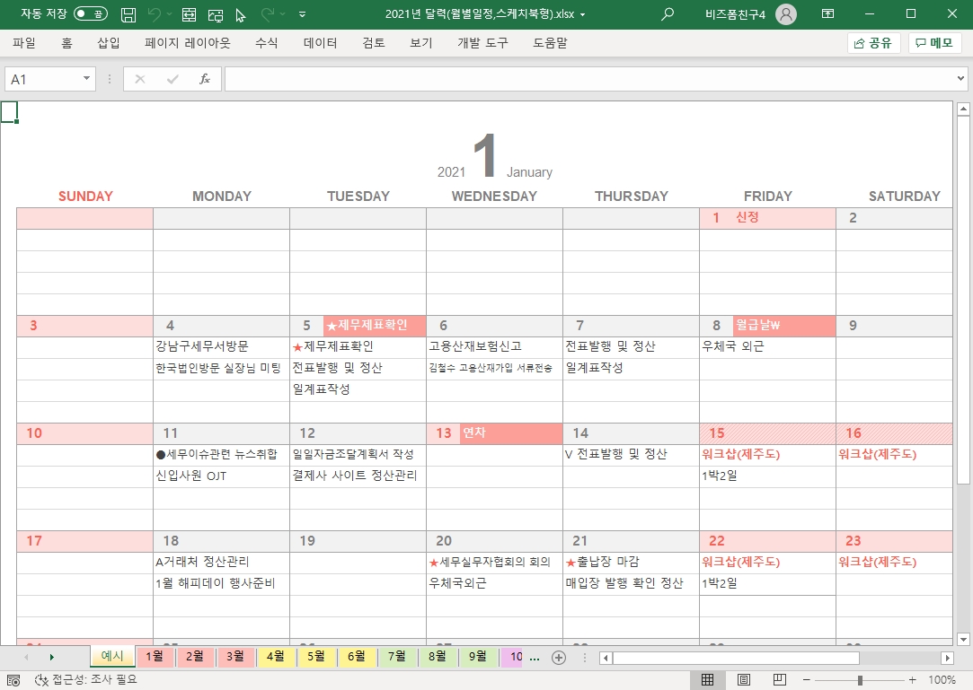The image size is (973, 690).
Task: Select the pointer cursor icon in quick access toolbar
Action: pyautogui.click(x=241, y=14)
